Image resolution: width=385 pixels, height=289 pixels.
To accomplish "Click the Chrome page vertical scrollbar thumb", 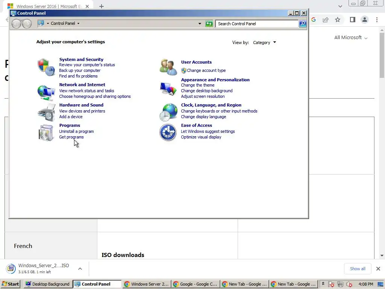I will [x=382, y=55].
